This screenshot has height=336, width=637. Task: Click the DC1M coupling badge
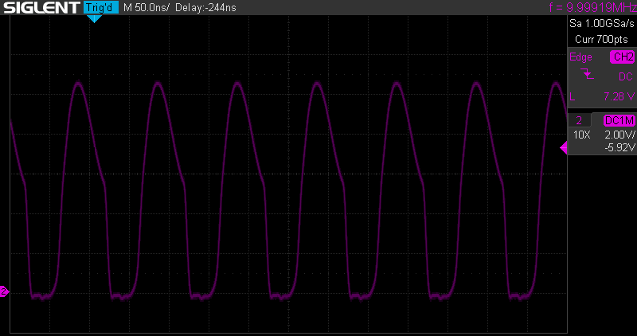[x=619, y=120]
